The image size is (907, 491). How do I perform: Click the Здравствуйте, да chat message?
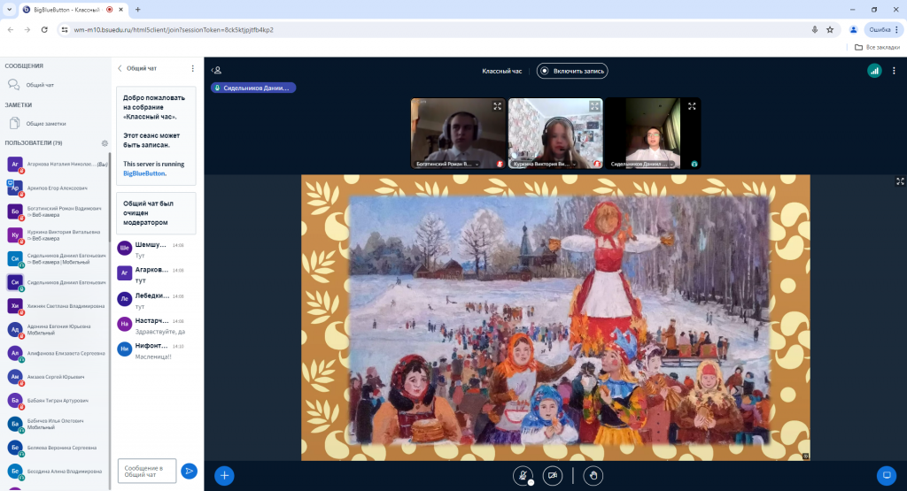(x=160, y=332)
